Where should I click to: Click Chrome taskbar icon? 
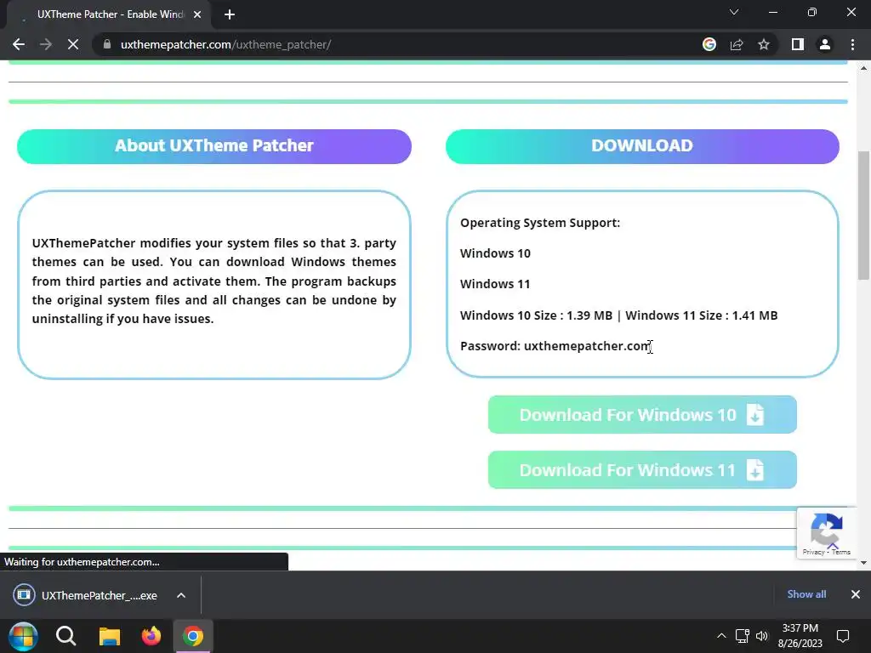193,636
